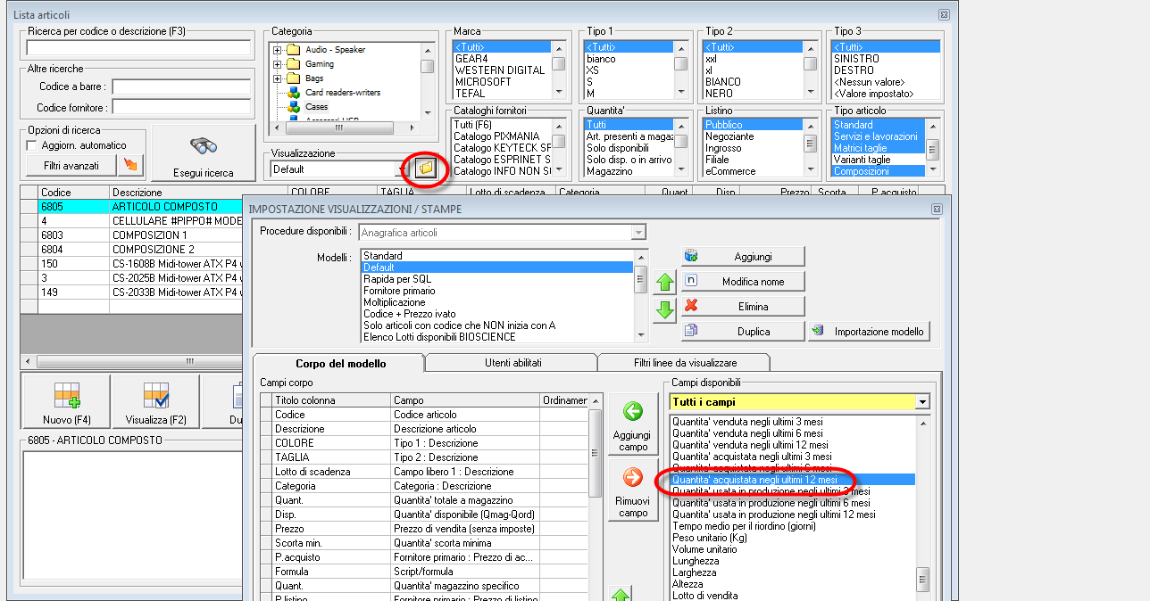The image size is (1150, 601).
Task: Click Visualizza (F2) button
Action: tap(155, 402)
